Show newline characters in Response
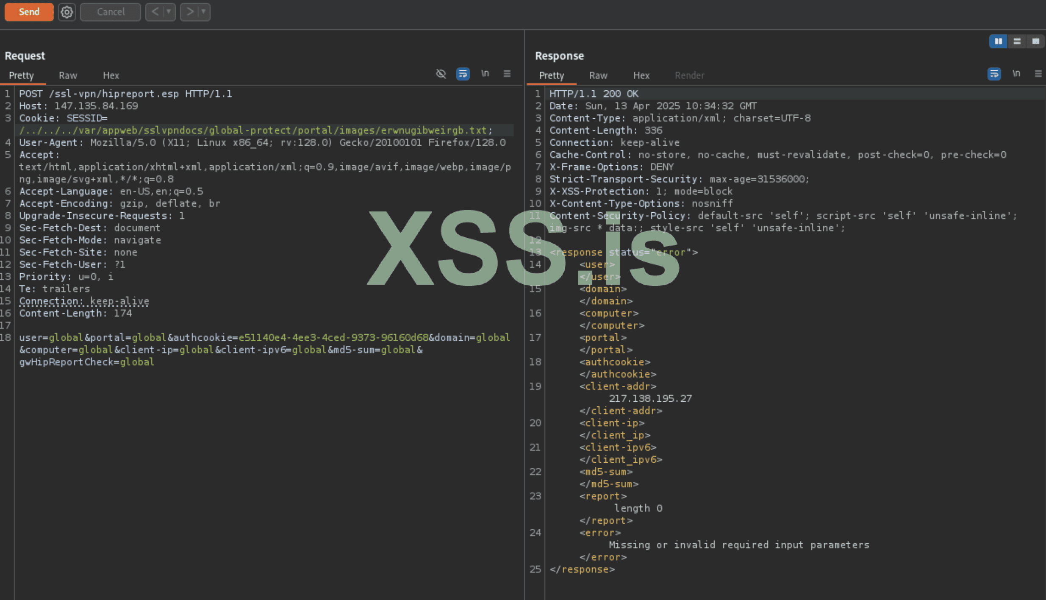1046x600 pixels. pos(1016,74)
